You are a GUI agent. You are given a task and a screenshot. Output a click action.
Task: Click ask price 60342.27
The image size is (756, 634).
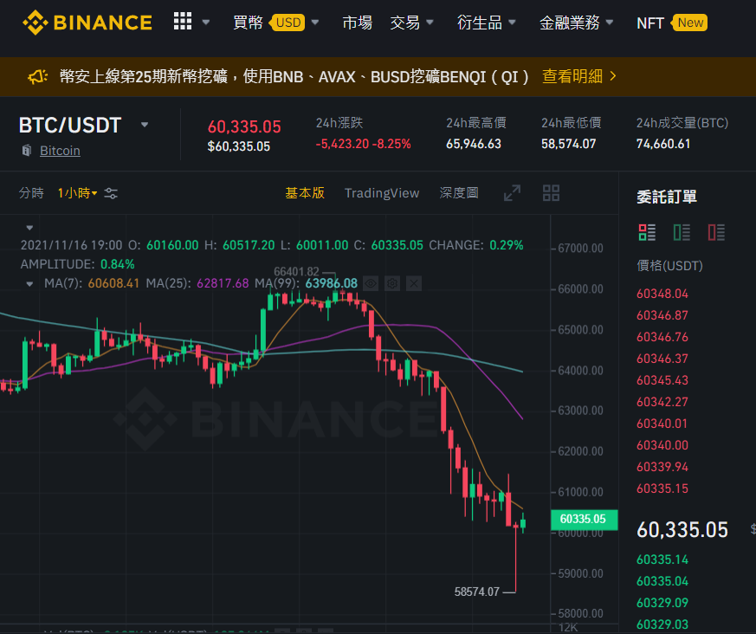tap(662, 402)
